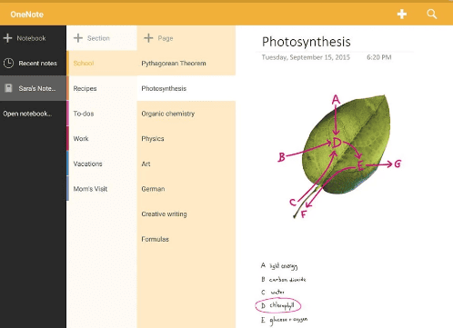
Task: Open the German page
Action: 186,189
